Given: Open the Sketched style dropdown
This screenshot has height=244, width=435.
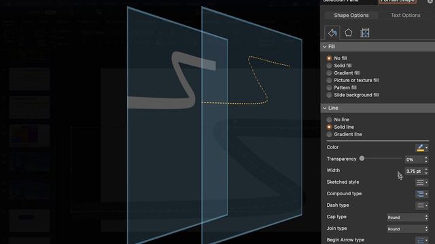Looking at the screenshot, I should [421, 182].
